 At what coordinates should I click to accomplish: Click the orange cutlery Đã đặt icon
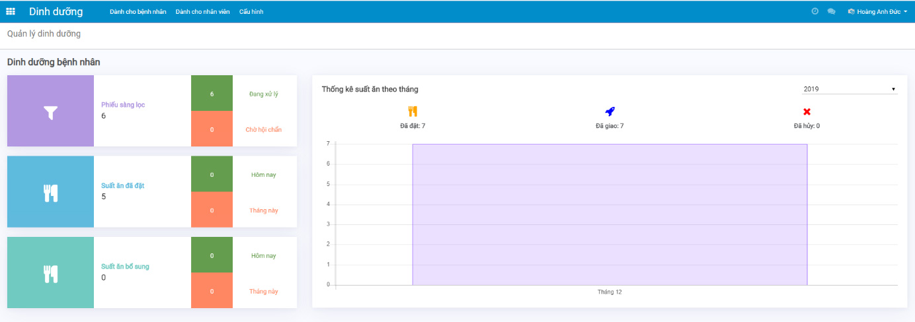pos(413,112)
